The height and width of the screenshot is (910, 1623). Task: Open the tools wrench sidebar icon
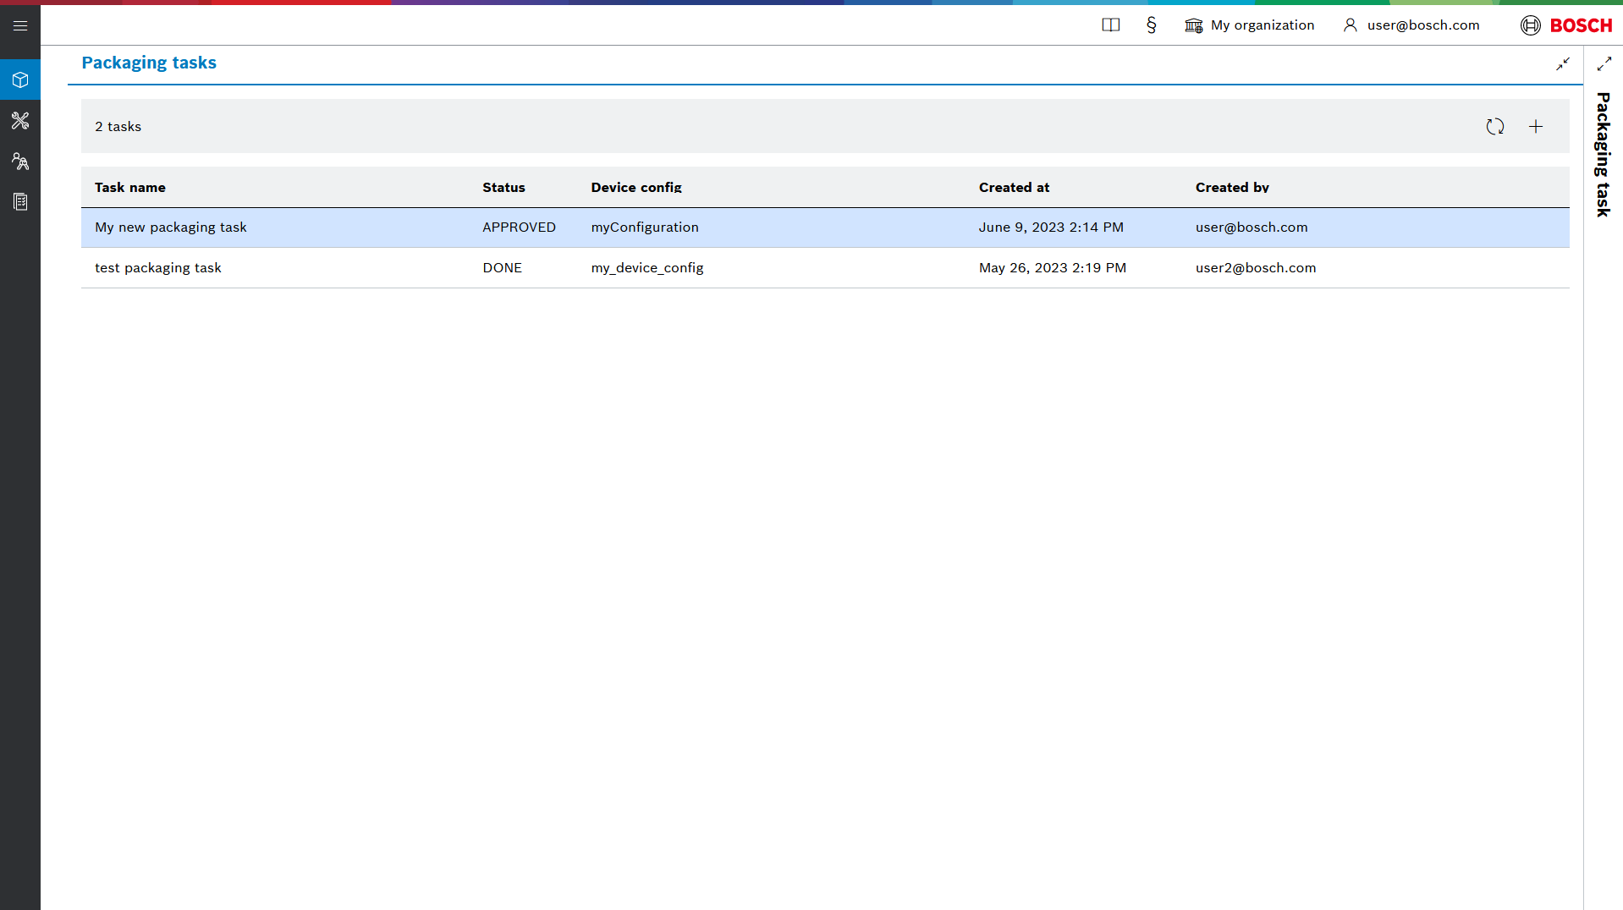pos(20,120)
